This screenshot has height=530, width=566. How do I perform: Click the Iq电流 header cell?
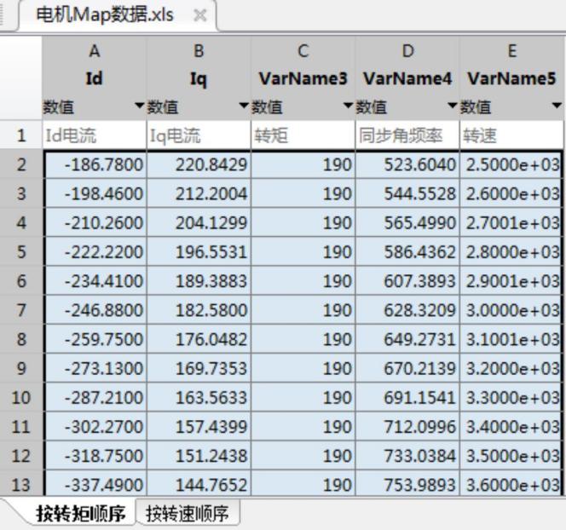click(199, 135)
